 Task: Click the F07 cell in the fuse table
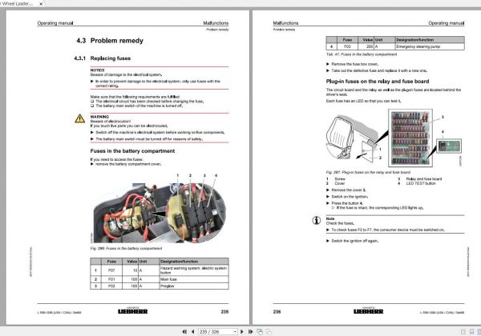point(111,270)
